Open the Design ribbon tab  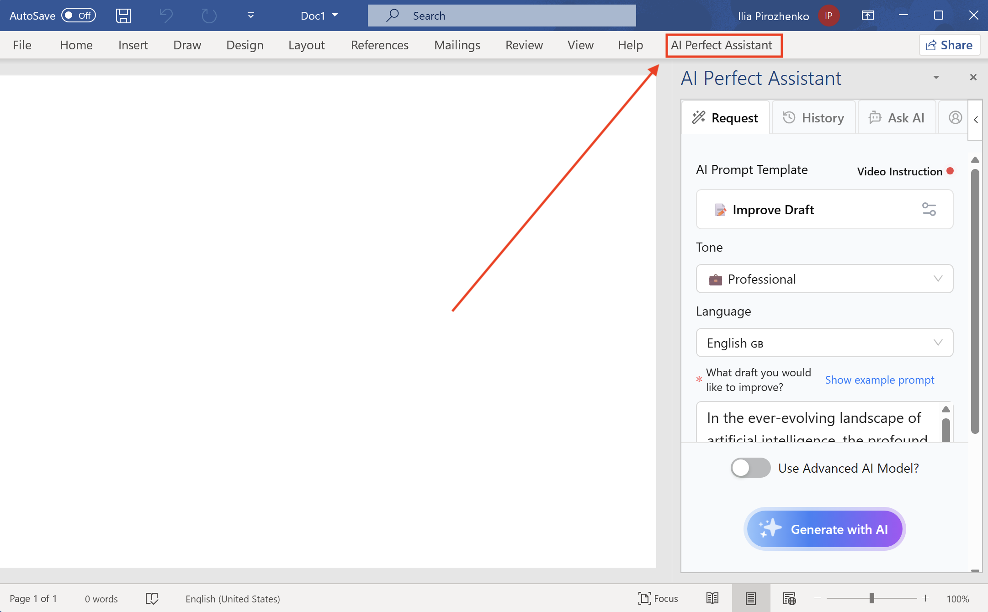point(245,45)
